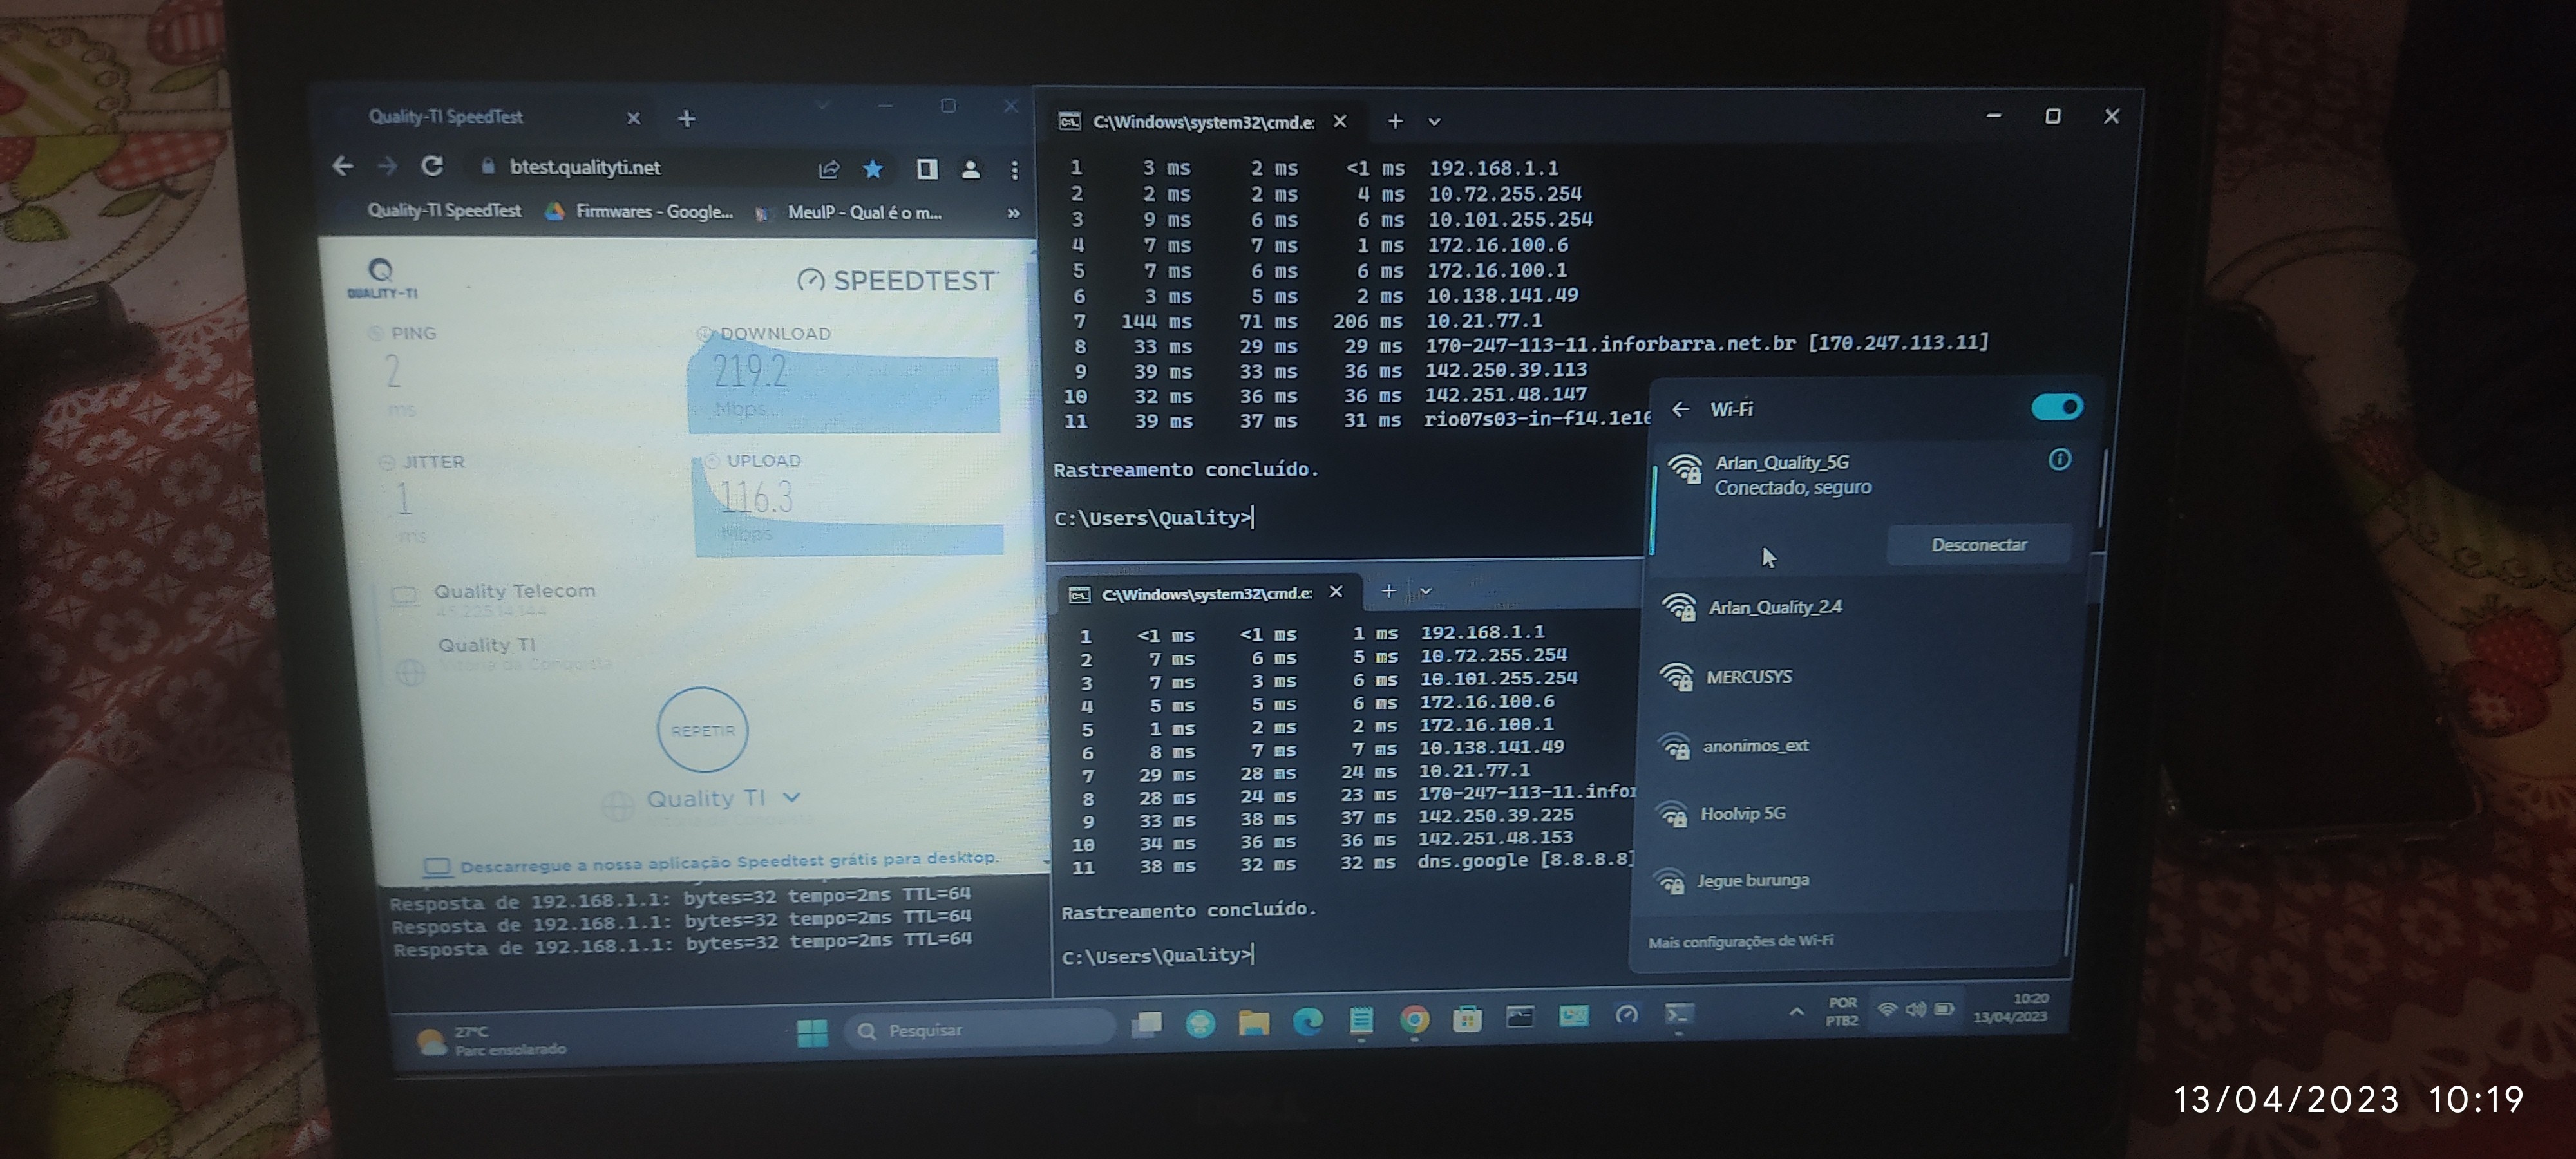Expand the bookmarks bar overflow chevron
2576x1159 pixels.
tap(1013, 213)
